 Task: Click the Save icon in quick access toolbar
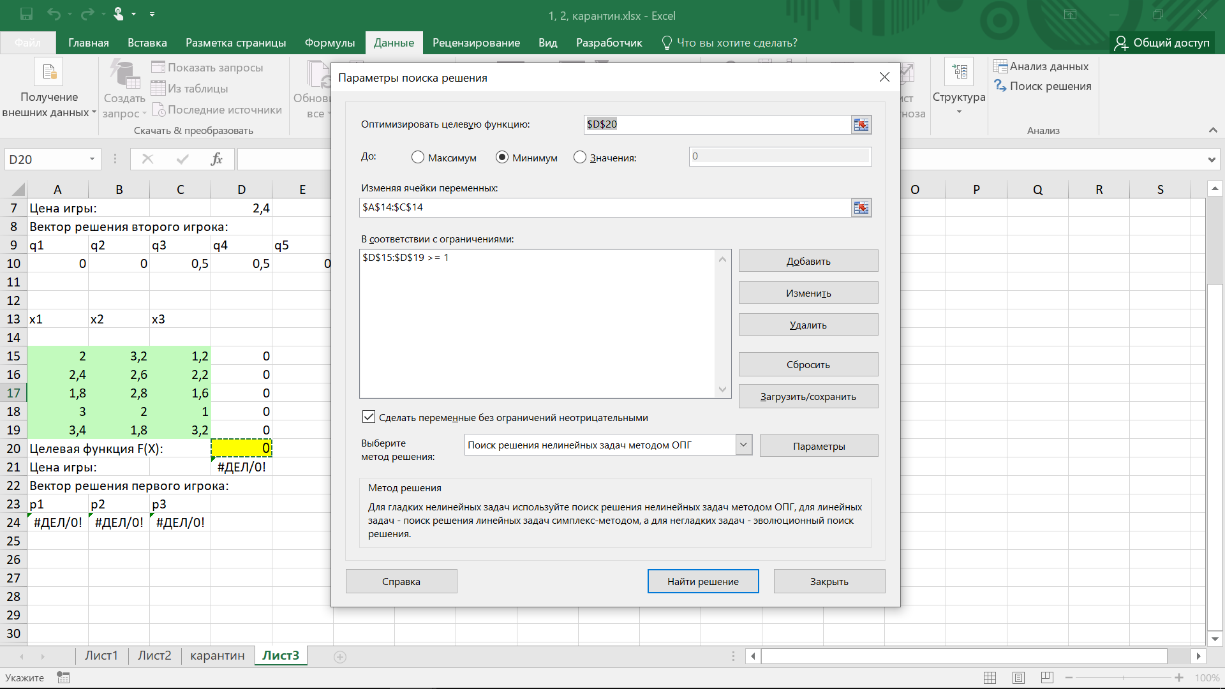pyautogui.click(x=26, y=14)
